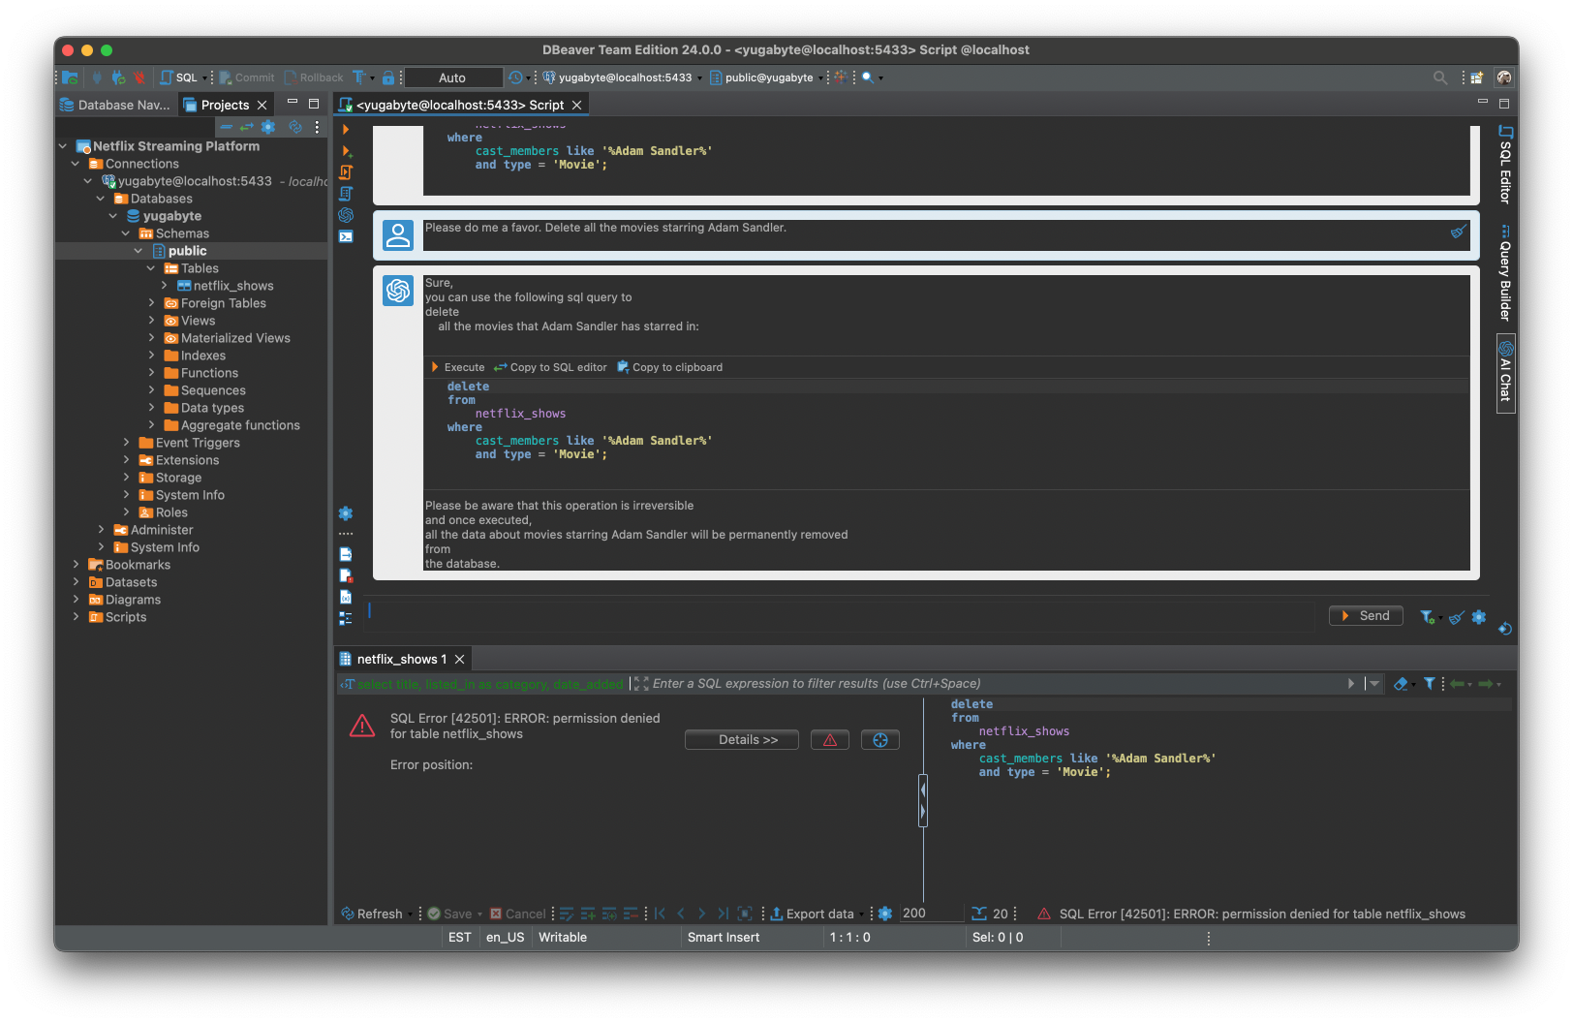Click Copy to SQL editor

(x=550, y=367)
